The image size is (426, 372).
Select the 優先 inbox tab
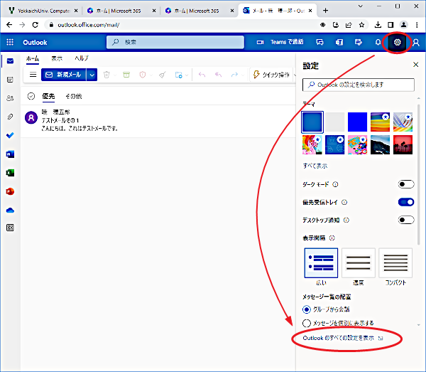pos(48,96)
